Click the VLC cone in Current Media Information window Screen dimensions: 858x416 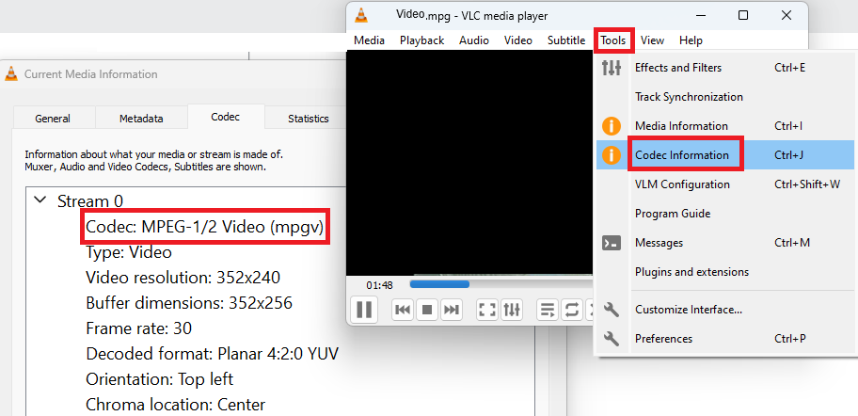(11, 74)
